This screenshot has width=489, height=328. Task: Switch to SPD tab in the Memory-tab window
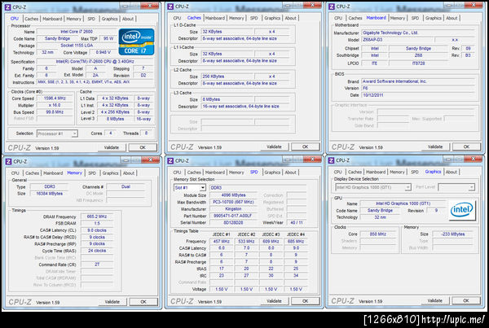[x=92, y=173]
